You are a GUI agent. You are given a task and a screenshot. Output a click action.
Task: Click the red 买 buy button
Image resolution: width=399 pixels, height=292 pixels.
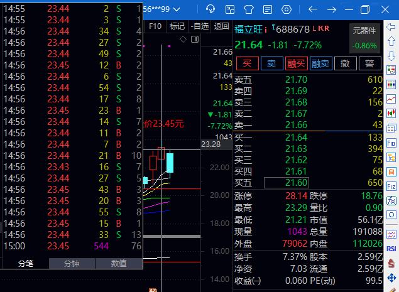[x=248, y=63]
